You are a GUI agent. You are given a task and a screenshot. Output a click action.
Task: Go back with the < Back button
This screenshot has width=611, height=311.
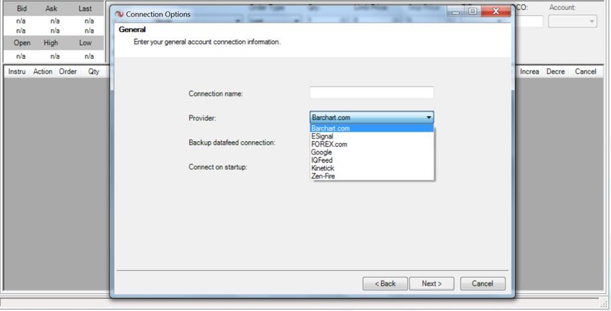point(385,284)
